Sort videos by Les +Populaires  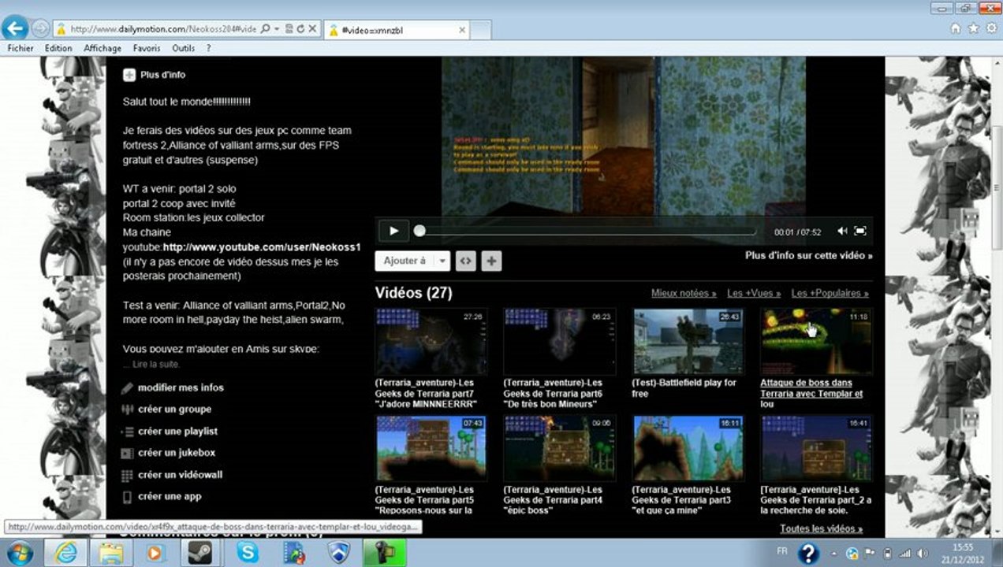[x=830, y=293]
